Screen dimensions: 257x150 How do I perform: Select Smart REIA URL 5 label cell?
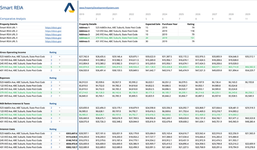click(x=8, y=41)
